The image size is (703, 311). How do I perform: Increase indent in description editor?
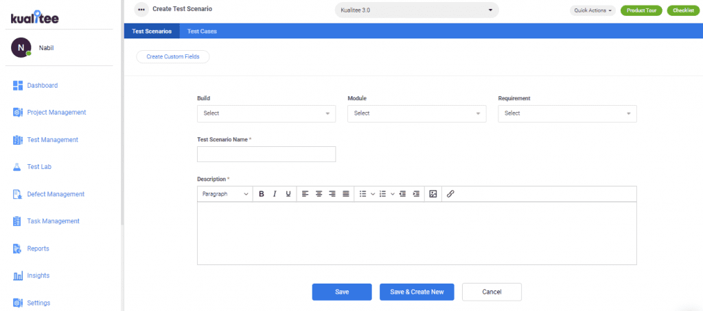(x=416, y=194)
